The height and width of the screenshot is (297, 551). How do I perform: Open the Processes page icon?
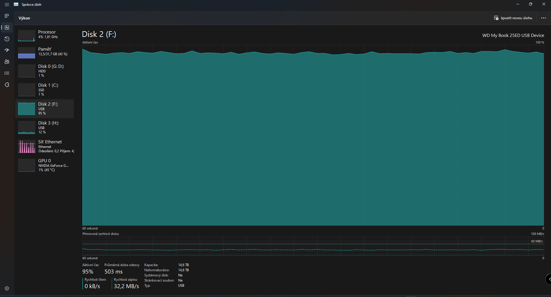7,16
